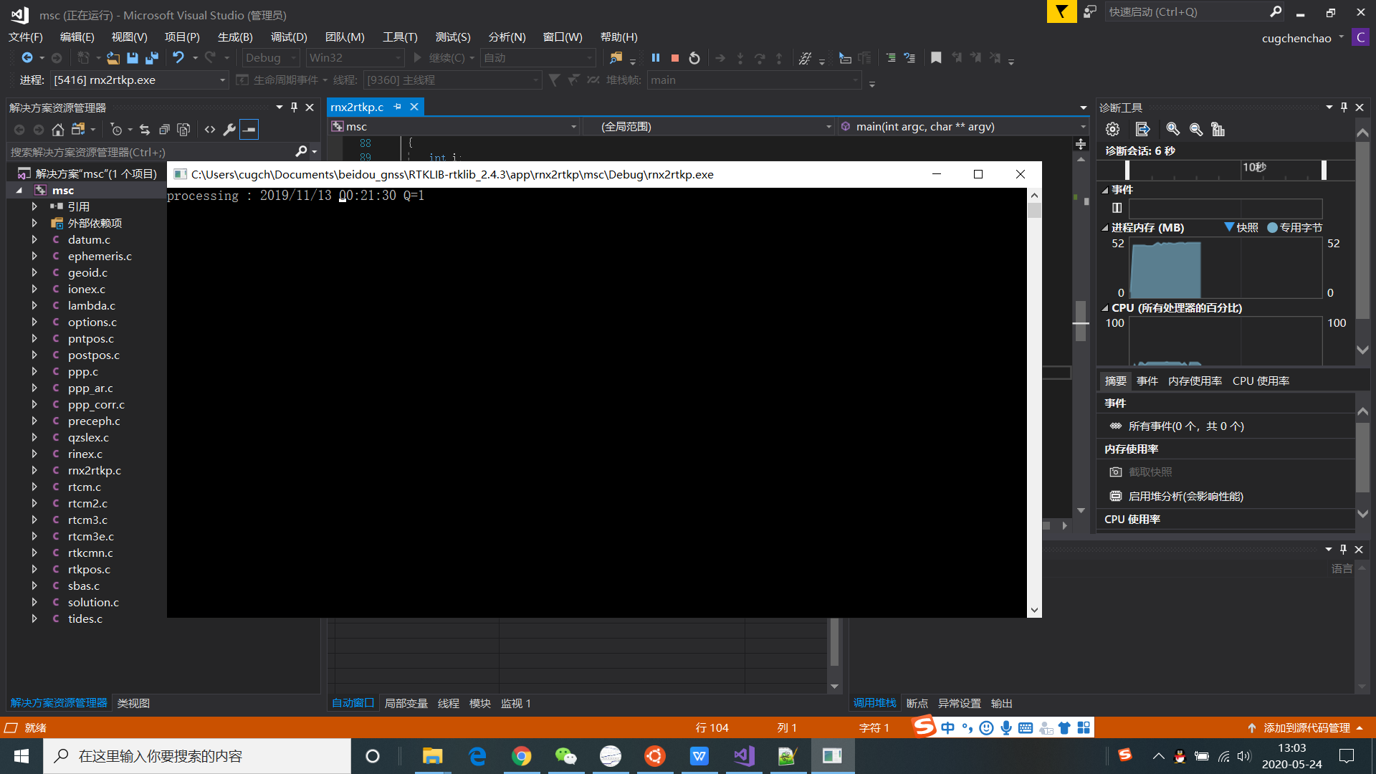Open the 文件(F) menu
The width and height of the screenshot is (1376, 774).
(26, 37)
